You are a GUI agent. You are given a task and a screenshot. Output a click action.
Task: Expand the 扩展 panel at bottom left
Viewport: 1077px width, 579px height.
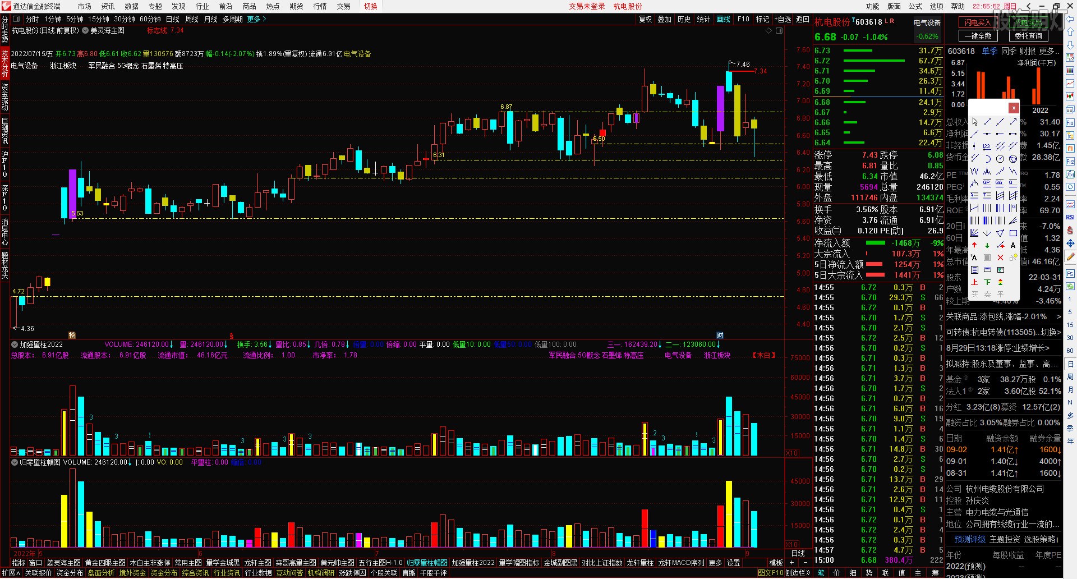(10, 573)
